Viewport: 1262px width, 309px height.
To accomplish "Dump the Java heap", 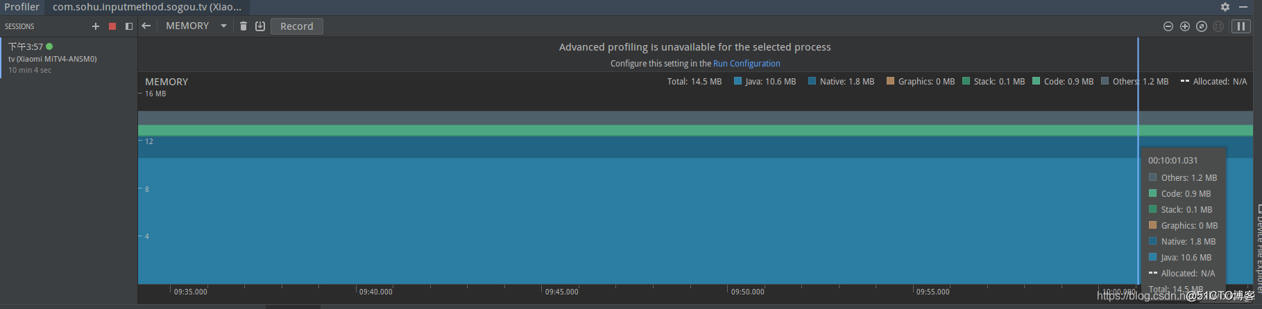I will (260, 26).
